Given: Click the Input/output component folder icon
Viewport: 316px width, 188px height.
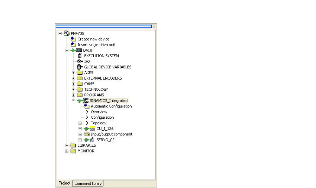Looking at the screenshot, I should [x=87, y=134].
